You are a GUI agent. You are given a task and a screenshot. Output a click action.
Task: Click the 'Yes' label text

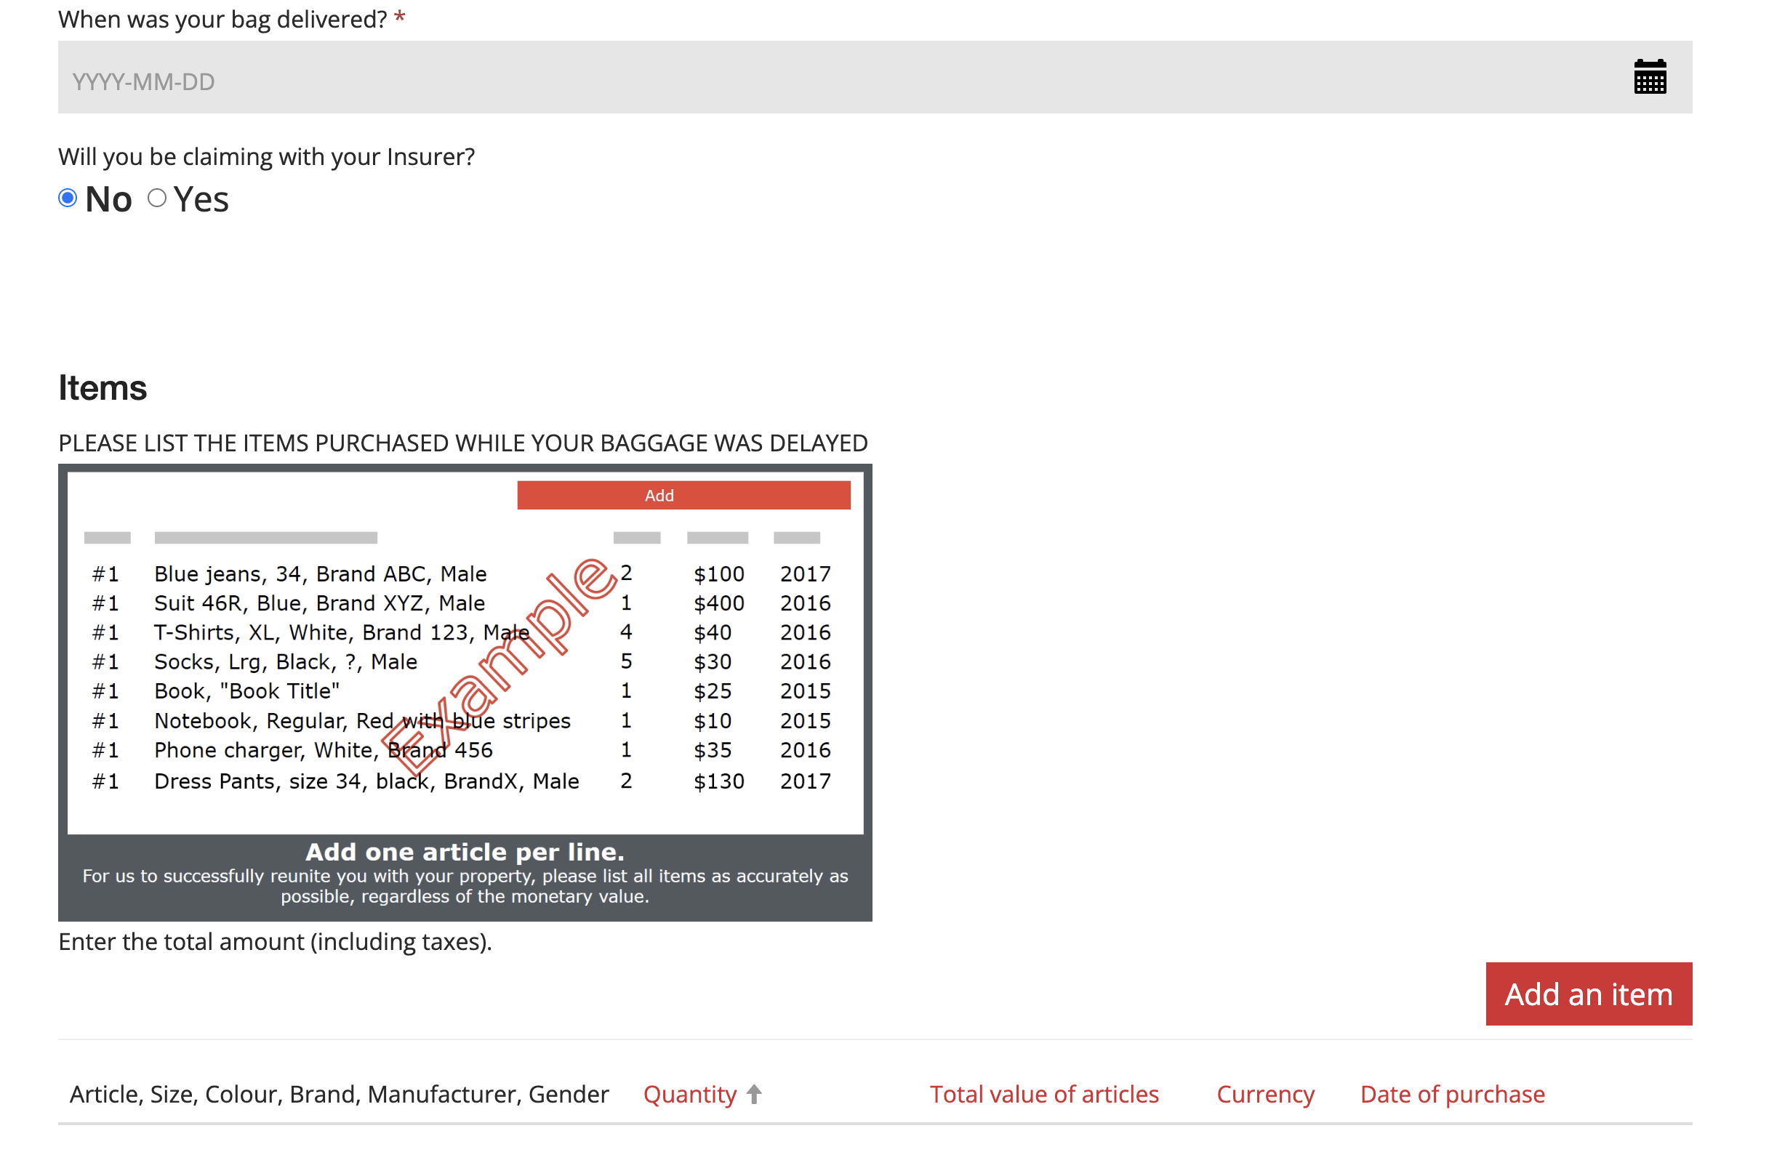coord(200,199)
